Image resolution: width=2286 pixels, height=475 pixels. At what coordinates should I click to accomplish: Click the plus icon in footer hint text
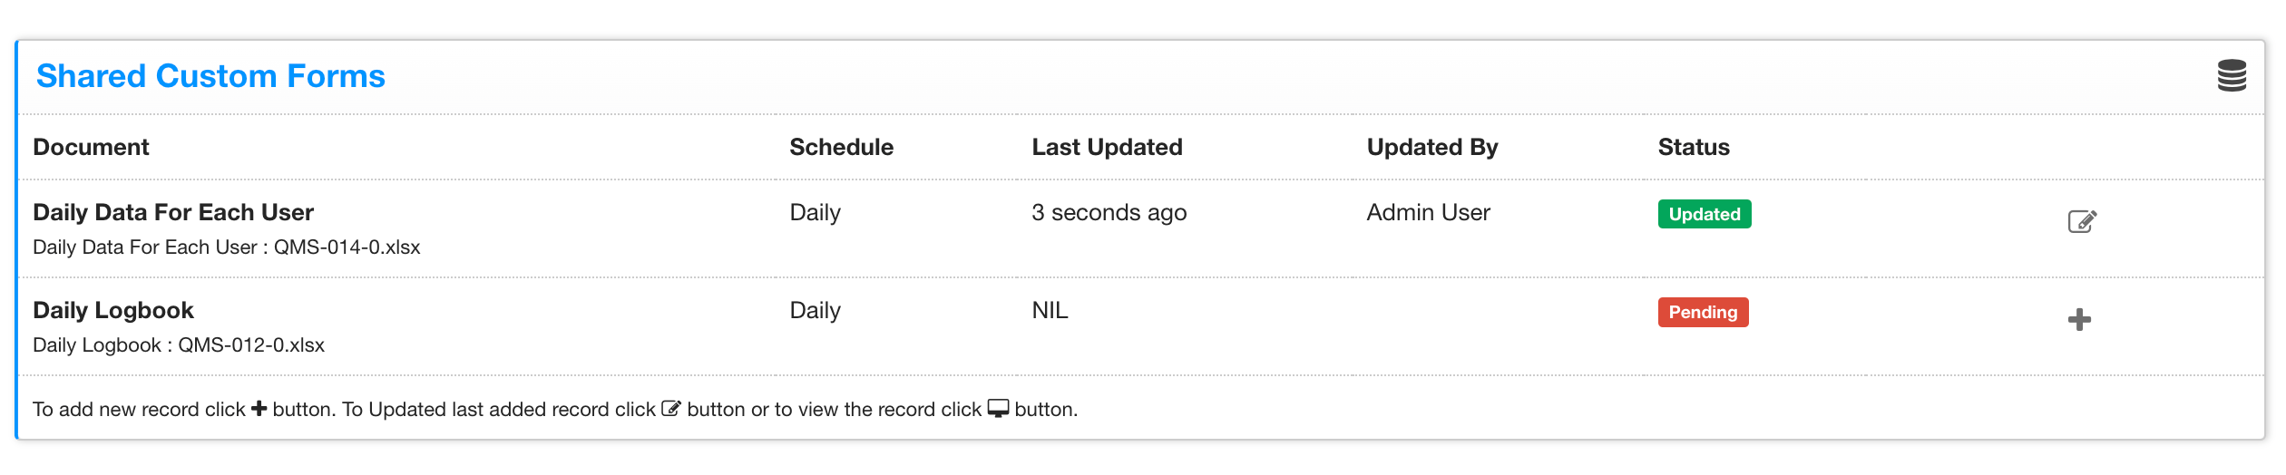coord(259,409)
